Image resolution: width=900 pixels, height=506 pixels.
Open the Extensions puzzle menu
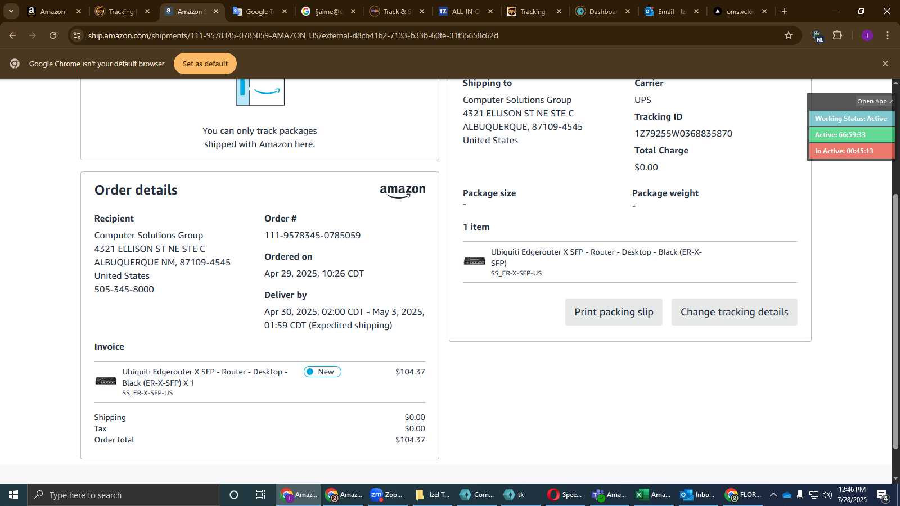(x=838, y=35)
